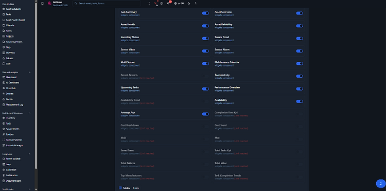Open the notifications bell with badge

tap(168, 3)
